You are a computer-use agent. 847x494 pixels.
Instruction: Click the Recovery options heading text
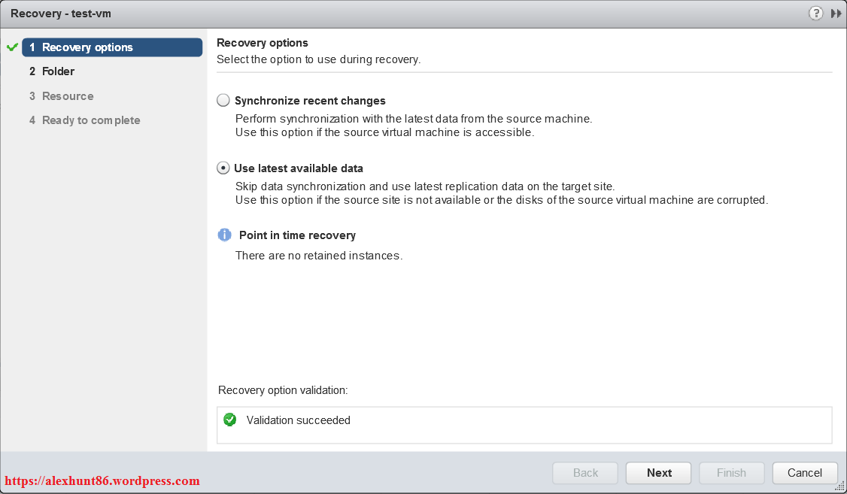click(x=263, y=43)
